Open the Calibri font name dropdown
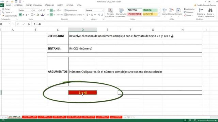Image resolution: width=218 pixels, height=122 pixels. [31, 11]
